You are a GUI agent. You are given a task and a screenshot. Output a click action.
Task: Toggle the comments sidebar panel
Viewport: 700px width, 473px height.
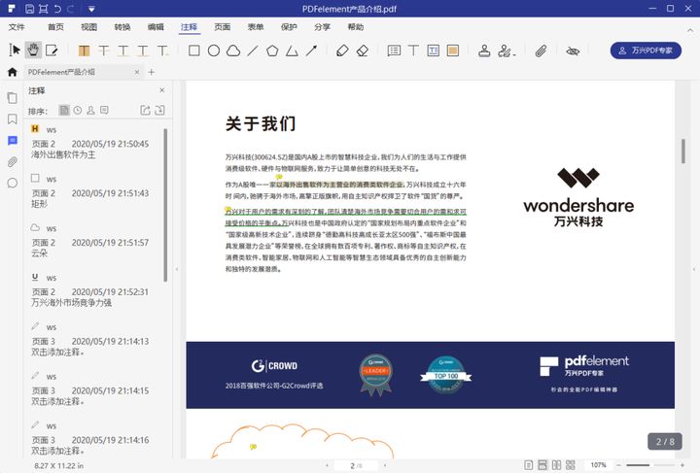(x=13, y=141)
